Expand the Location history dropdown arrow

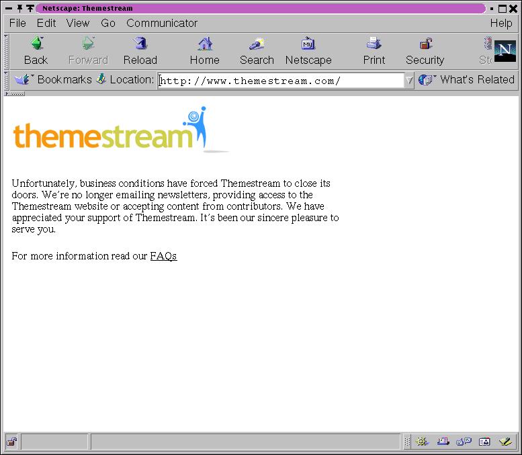pyautogui.click(x=409, y=80)
